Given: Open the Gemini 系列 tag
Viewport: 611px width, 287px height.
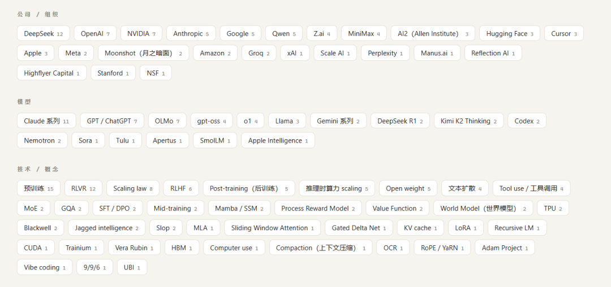Looking at the screenshot, I should (x=338, y=121).
